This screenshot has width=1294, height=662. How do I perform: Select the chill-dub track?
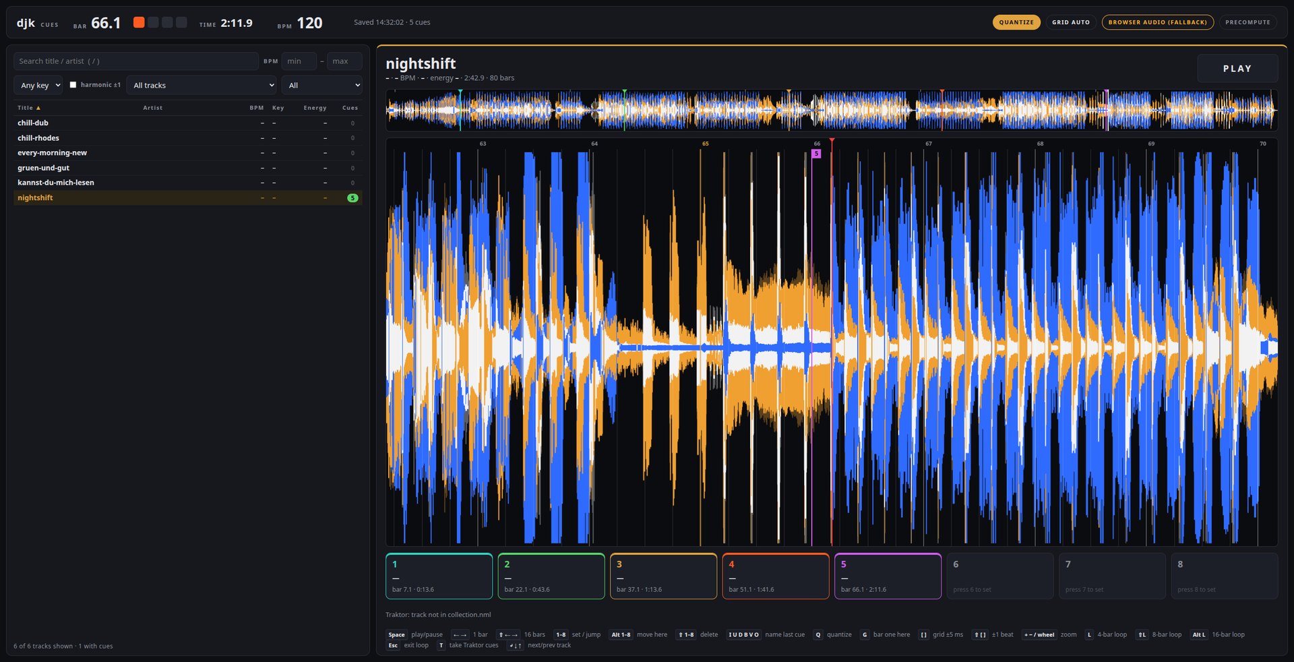pyautogui.click(x=188, y=123)
